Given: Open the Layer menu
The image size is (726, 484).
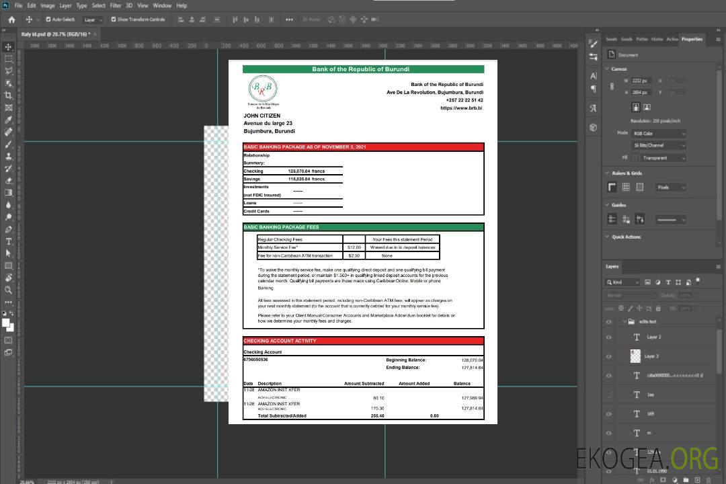Looking at the screenshot, I should click(x=65, y=5).
